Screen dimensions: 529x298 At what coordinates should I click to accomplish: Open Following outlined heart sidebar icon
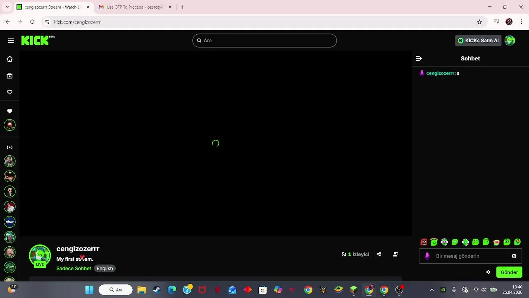(x=10, y=92)
